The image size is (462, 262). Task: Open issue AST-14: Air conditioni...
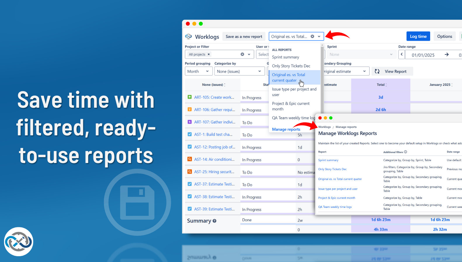(214, 160)
